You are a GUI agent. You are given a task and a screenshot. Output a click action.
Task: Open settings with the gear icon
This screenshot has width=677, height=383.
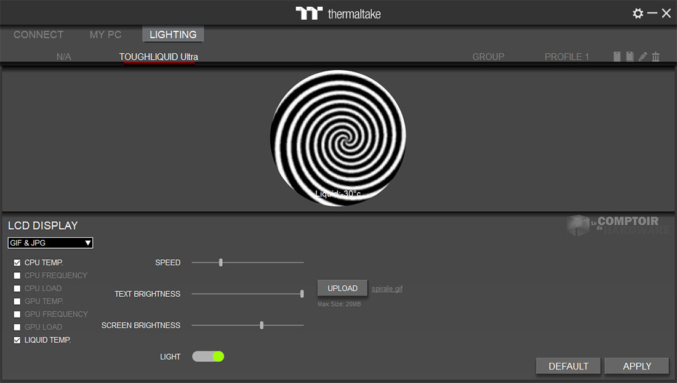click(638, 13)
